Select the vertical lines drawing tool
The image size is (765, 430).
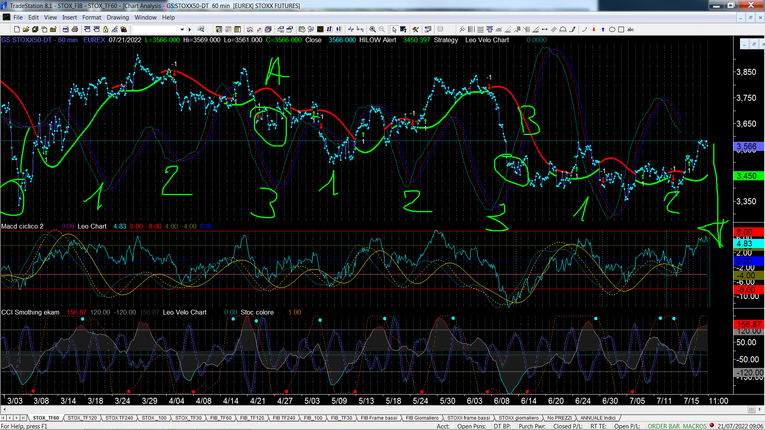[x=471, y=29]
